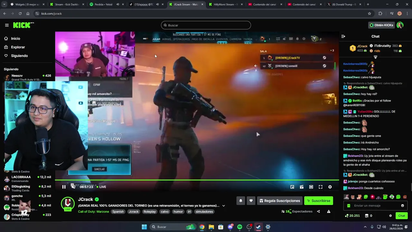412x232 pixels.
Task: Open Spotify from the taskbar
Action: click(x=239, y=227)
